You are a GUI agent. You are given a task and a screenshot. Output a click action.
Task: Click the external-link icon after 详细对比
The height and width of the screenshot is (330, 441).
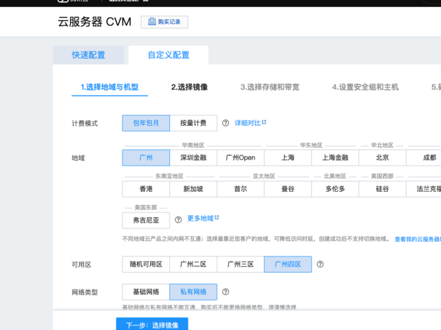(264, 122)
